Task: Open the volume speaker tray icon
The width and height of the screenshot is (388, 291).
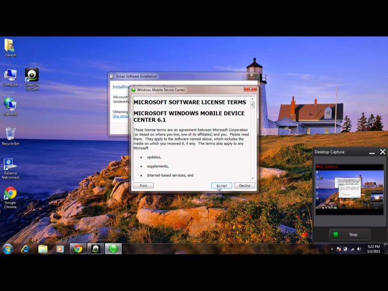Action: point(359,249)
